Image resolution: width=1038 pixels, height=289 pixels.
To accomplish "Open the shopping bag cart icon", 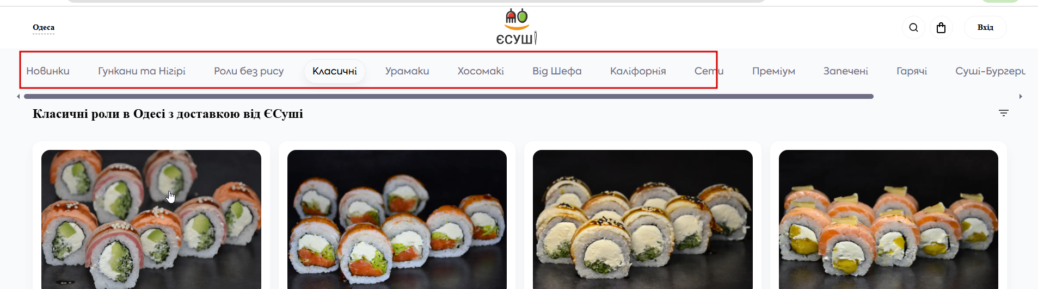I will pos(941,28).
